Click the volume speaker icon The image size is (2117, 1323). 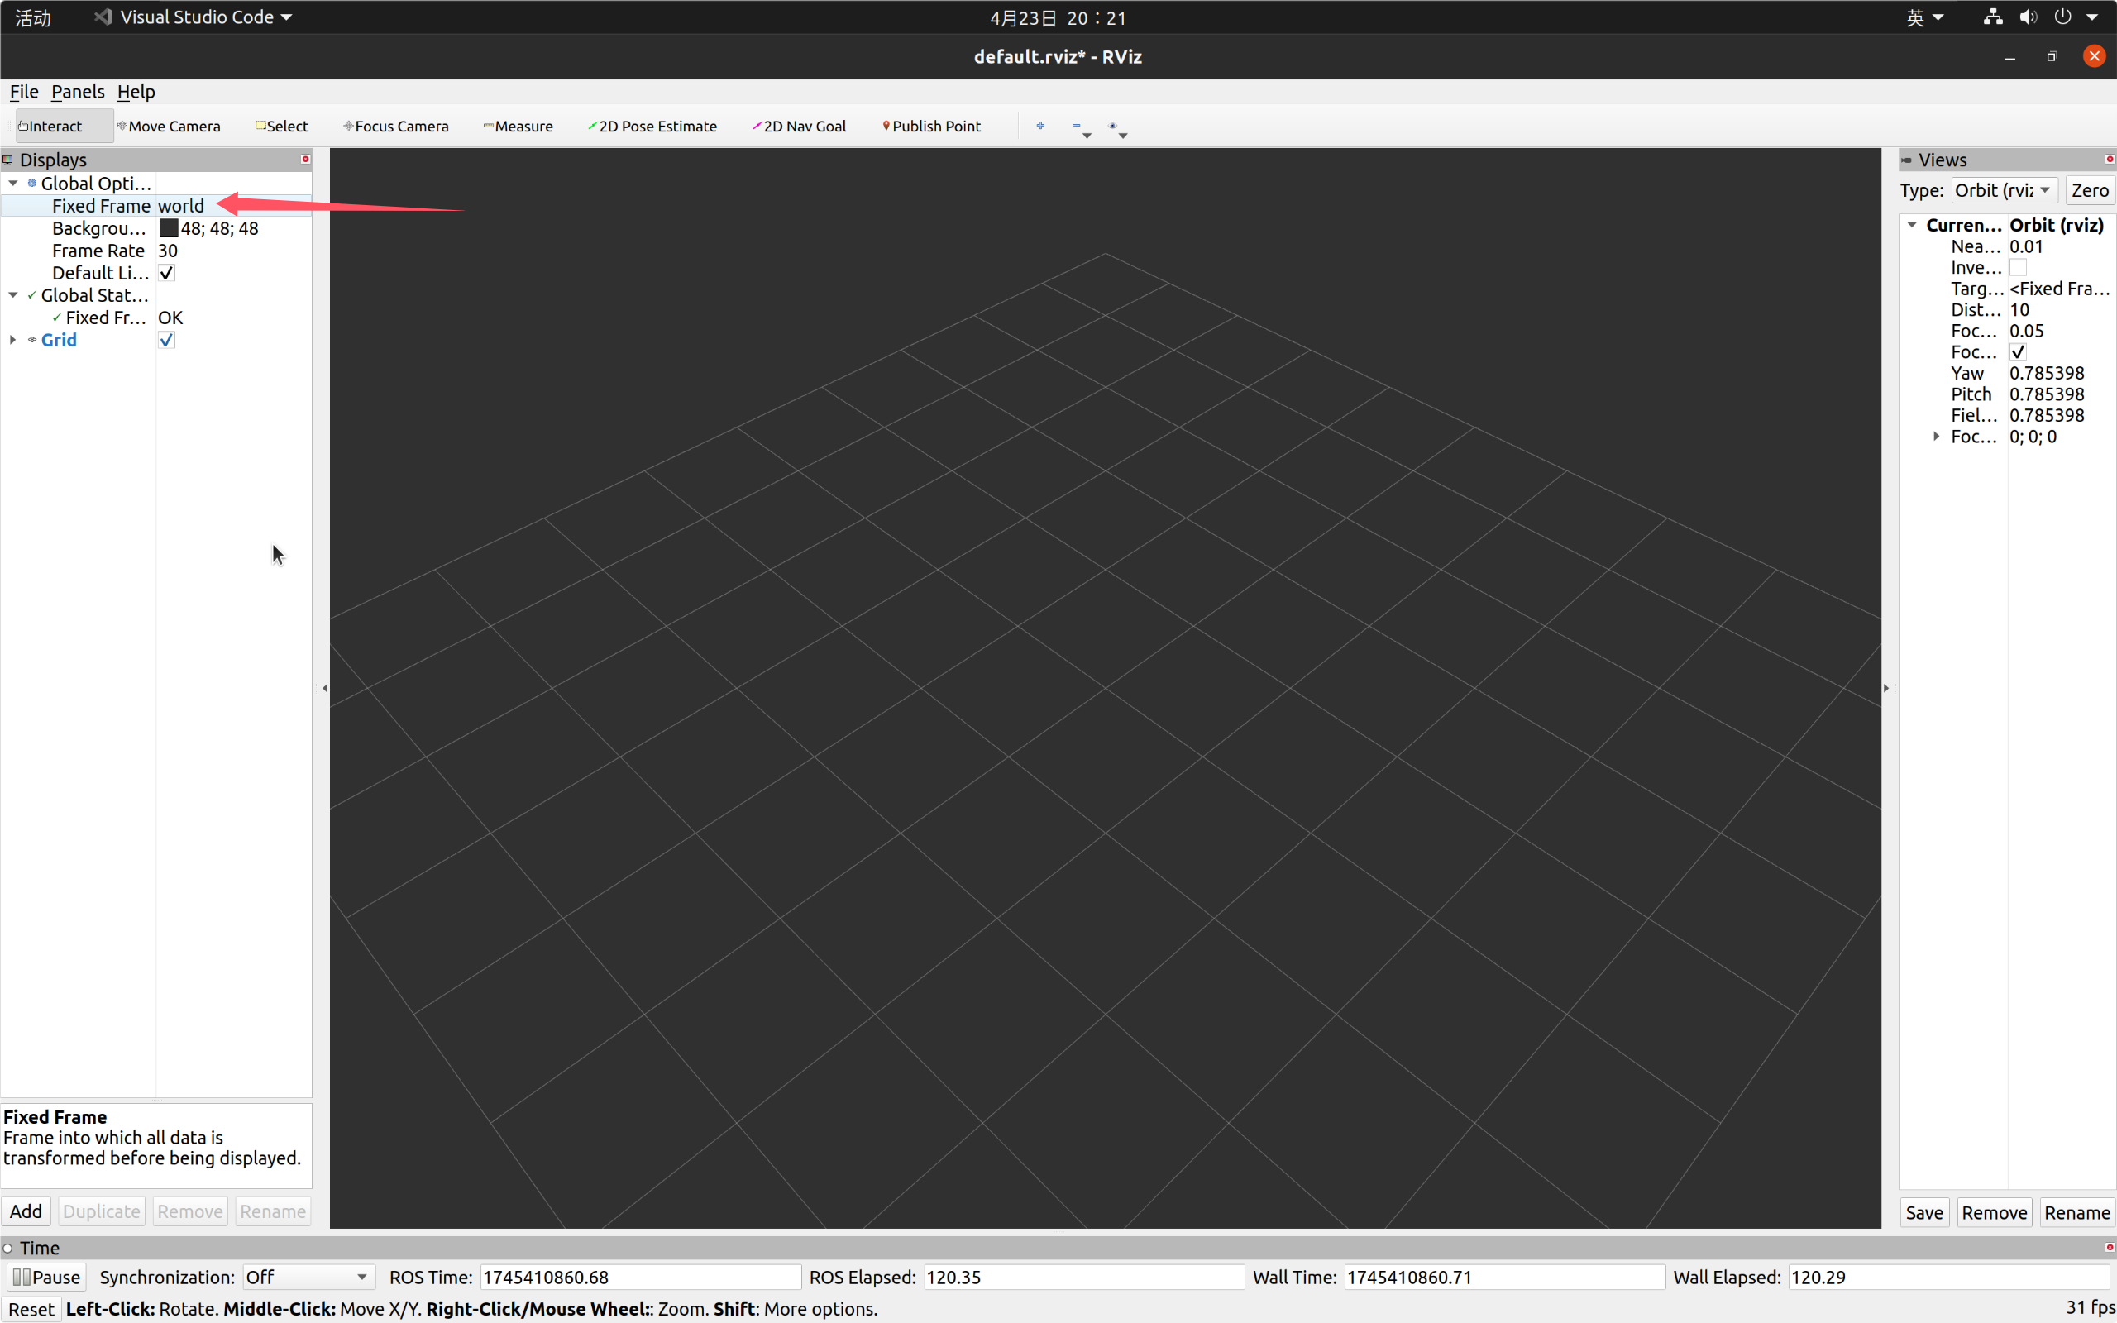2028,17
